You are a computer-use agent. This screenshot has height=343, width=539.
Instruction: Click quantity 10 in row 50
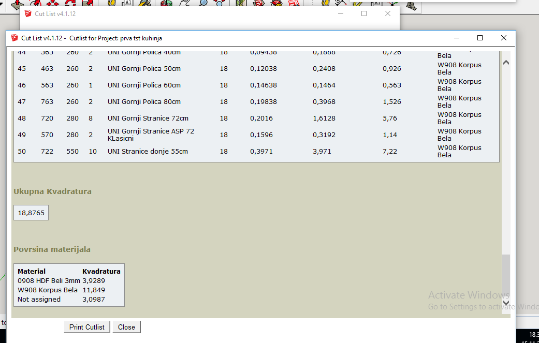point(93,152)
